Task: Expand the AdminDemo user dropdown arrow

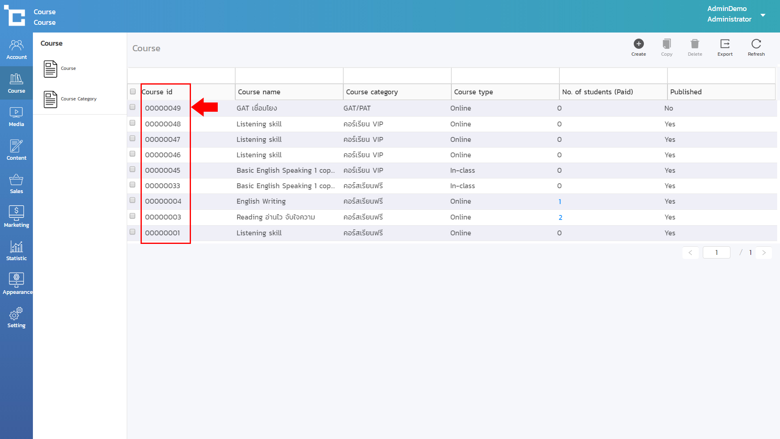Action: [x=763, y=15]
